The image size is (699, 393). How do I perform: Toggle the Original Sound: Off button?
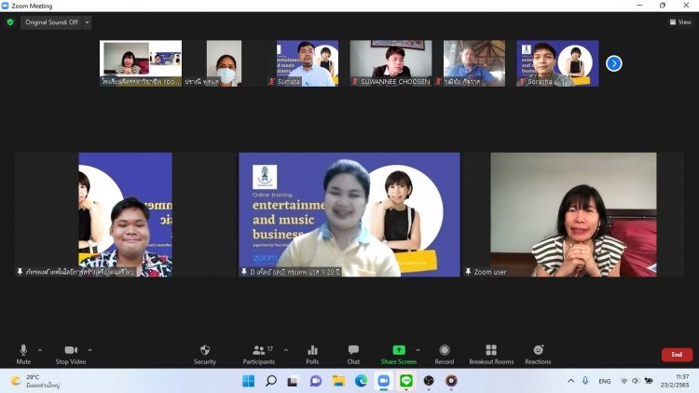point(51,22)
